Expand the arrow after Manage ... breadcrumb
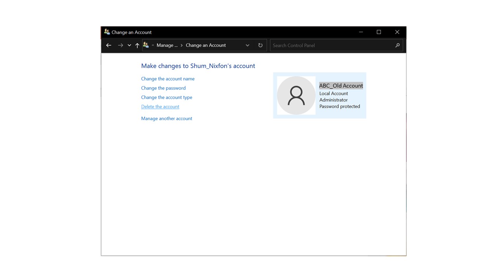The image size is (497, 279). click(182, 45)
